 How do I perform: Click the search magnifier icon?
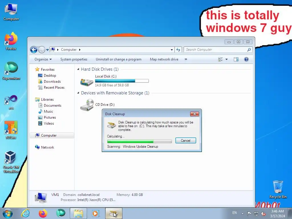pyautogui.click(x=249, y=50)
